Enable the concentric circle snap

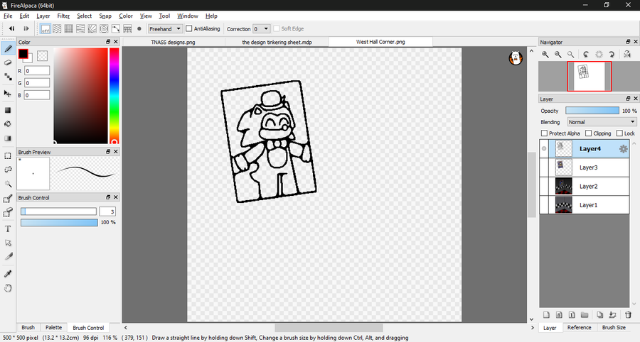pos(104,28)
